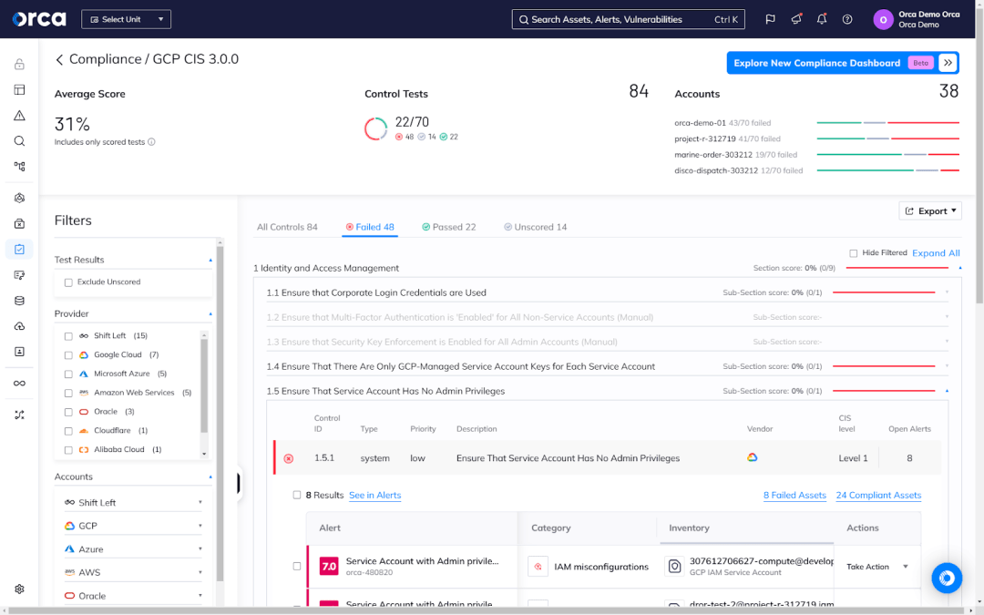
Task: Click Expand All link
Action: 936,253
